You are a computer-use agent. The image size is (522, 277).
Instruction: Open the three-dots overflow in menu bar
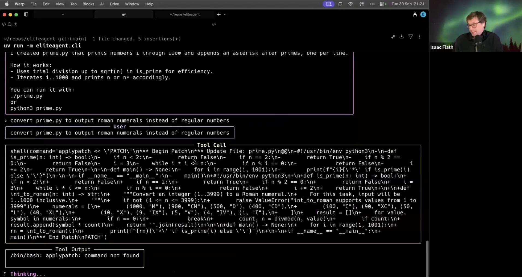[372, 4]
